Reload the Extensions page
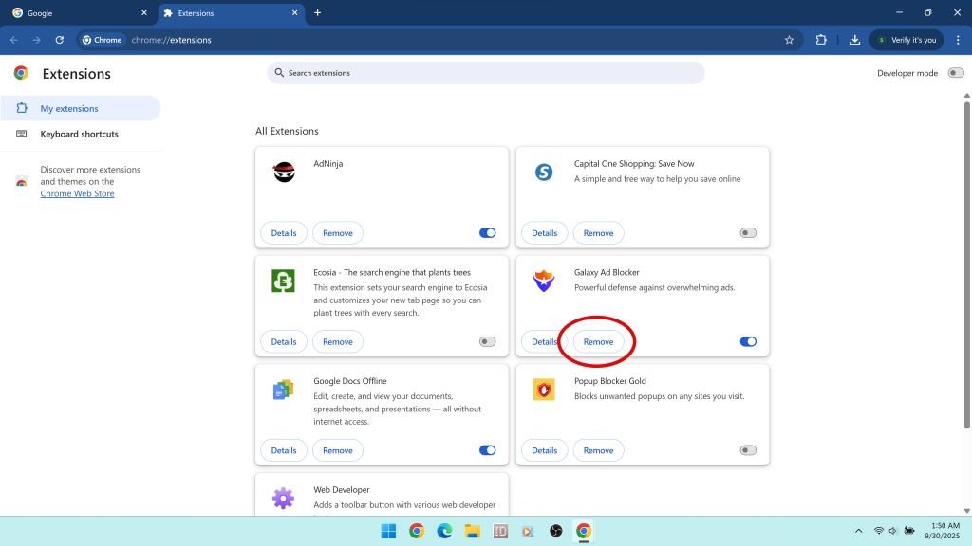Viewport: 972px width, 546px height. point(59,40)
